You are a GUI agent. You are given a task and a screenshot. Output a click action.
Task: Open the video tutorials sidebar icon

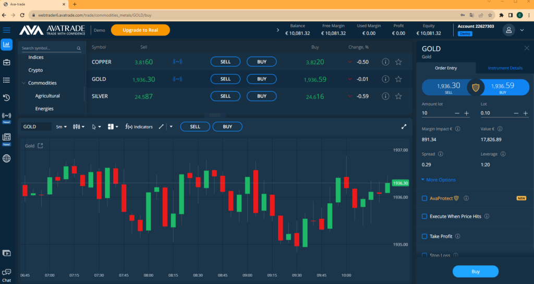click(6, 253)
